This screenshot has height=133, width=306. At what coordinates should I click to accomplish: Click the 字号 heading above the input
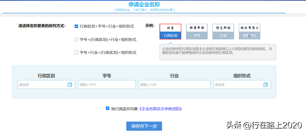[x=107, y=76]
